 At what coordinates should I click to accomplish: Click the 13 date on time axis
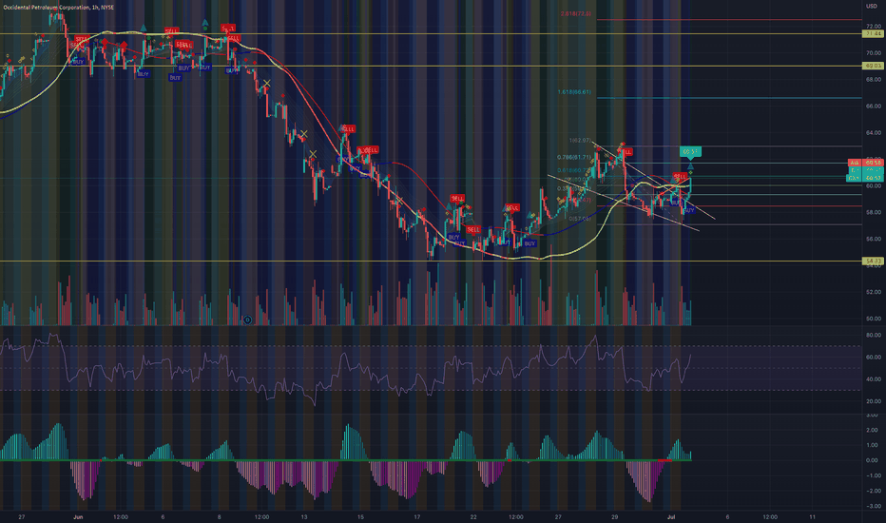pyautogui.click(x=304, y=516)
